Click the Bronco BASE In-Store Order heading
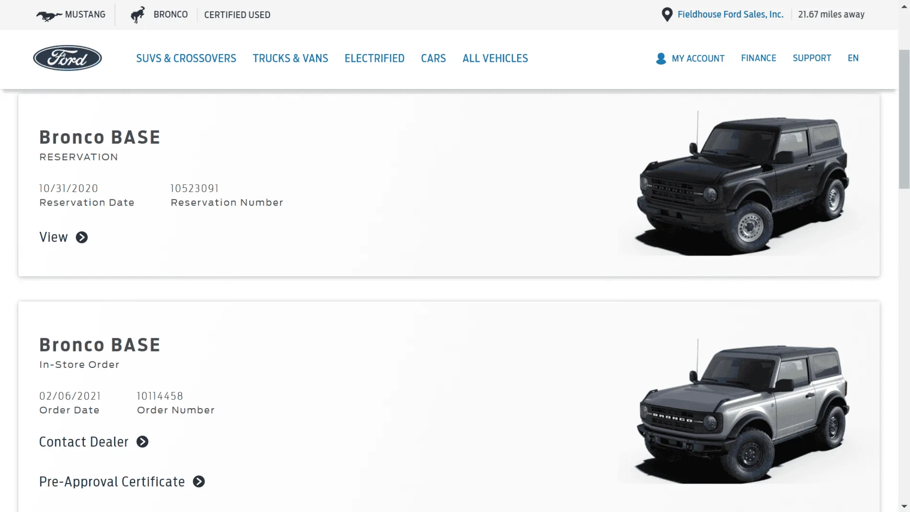Viewport: 910px width, 512px height. point(100,345)
